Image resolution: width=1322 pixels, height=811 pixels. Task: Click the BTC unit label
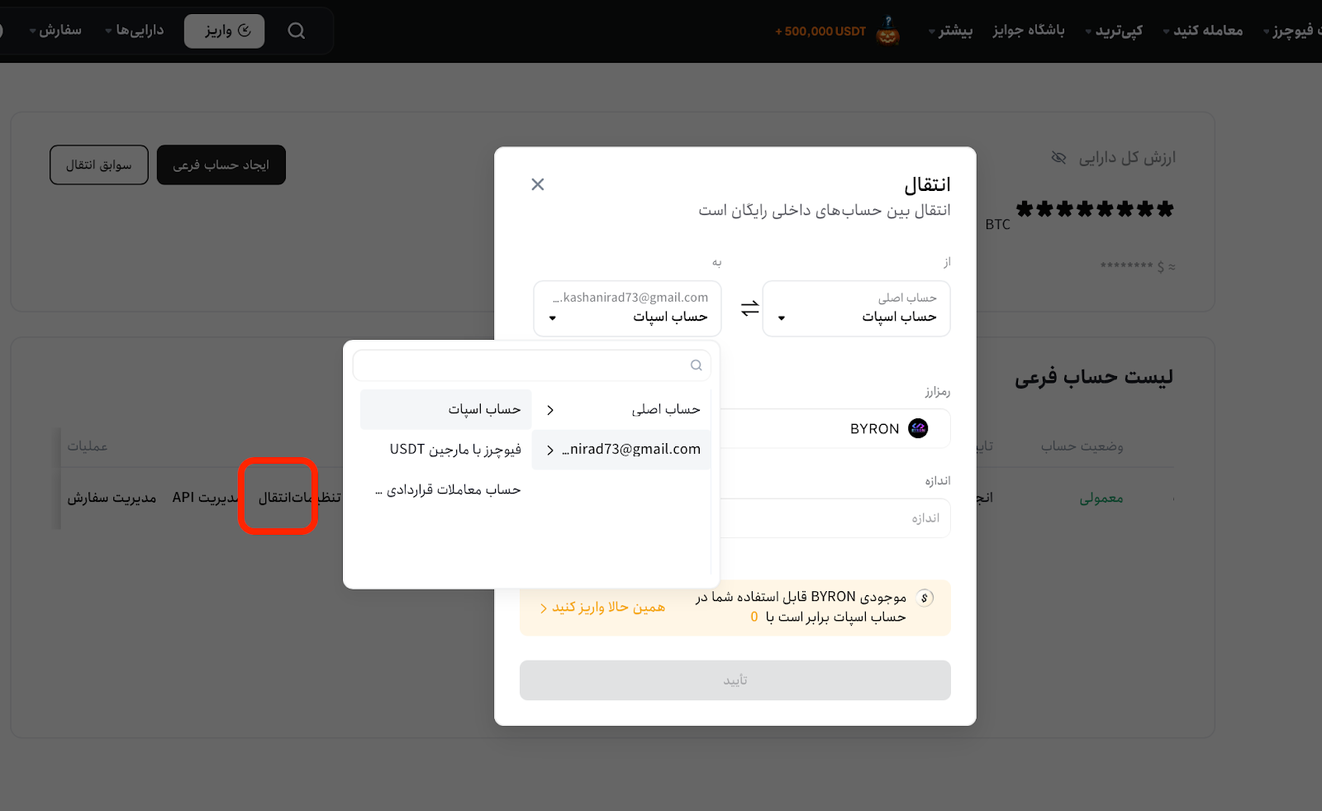[x=998, y=224]
